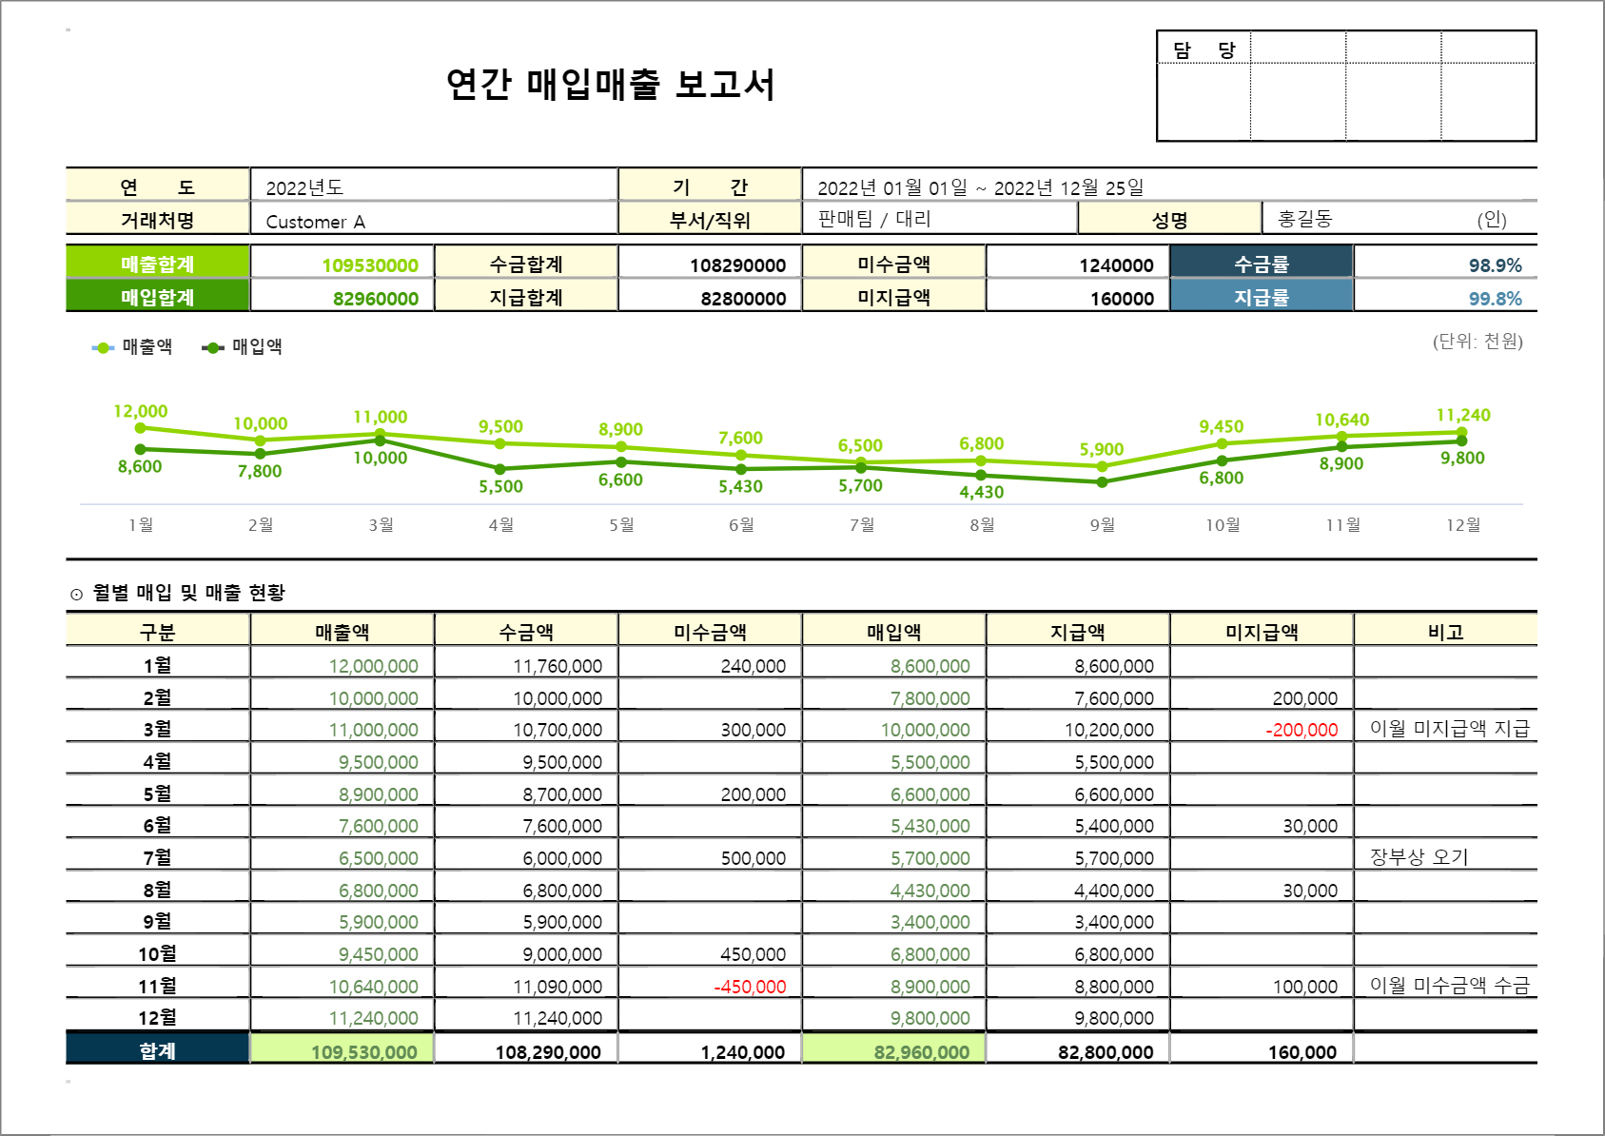Select the 5,900 data label for 9월
Screen dimensions: 1605x1136
[1102, 449]
